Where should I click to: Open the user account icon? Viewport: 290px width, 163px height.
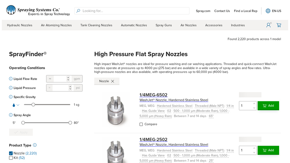269,25
